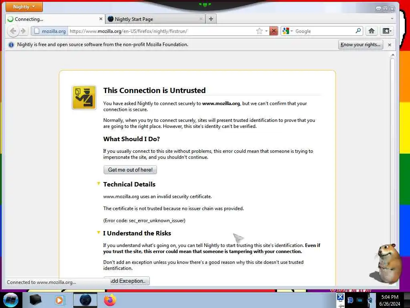
Task: Click the This Connection is Untrusted heading
Action: pos(155,90)
